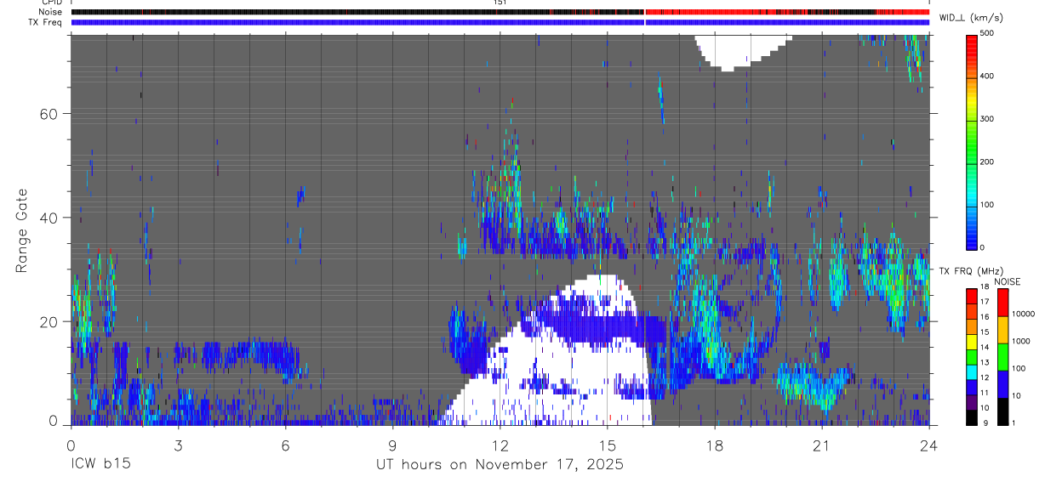Screen dimensions: 1045x482
Task: Click the red 17-18 MHz swatch in TX FRQ legend
Action: pyautogui.click(x=971, y=297)
